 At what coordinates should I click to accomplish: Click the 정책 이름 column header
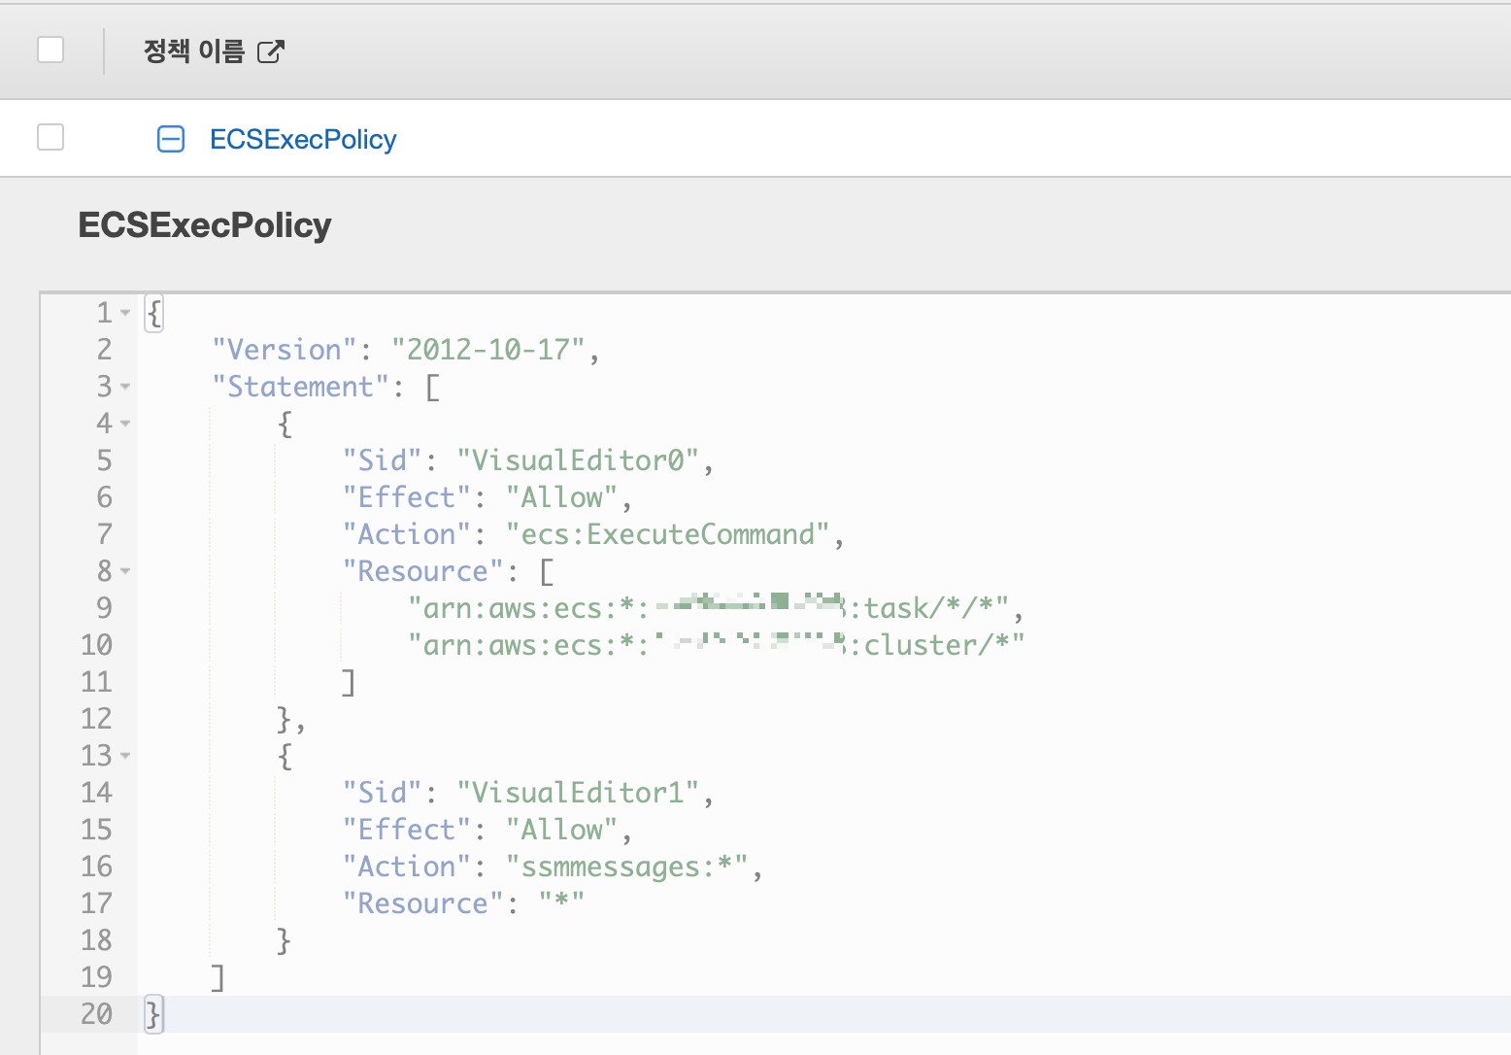point(193,51)
